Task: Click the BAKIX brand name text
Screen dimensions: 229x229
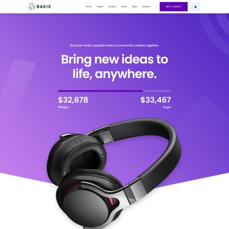Action: tap(44, 7)
